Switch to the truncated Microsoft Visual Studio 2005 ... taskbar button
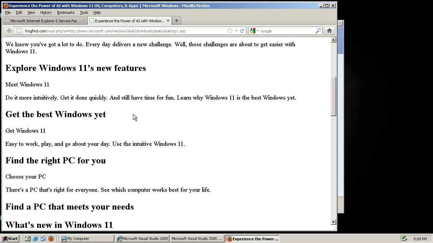Viewport: 433px width, 243px height. pyautogui.click(x=197, y=239)
